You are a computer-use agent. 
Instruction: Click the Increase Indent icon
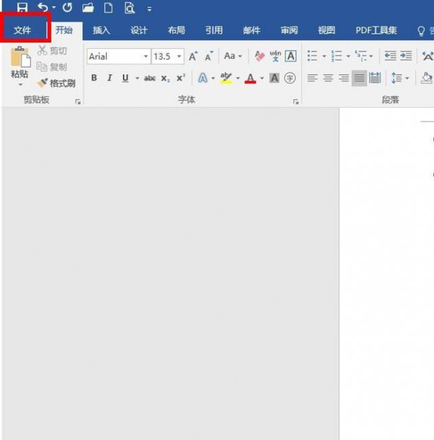pos(406,56)
